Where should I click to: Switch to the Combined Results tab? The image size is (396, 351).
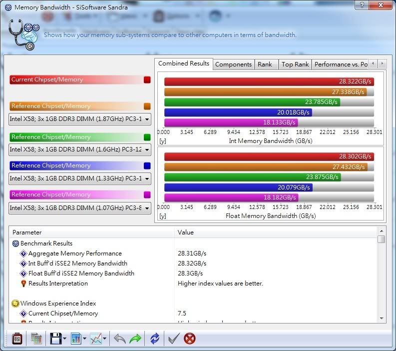pos(184,63)
